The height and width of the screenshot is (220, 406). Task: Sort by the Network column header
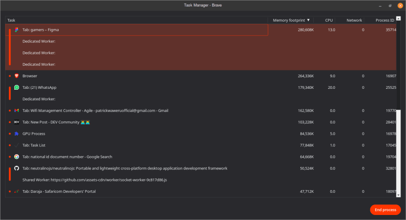click(354, 20)
